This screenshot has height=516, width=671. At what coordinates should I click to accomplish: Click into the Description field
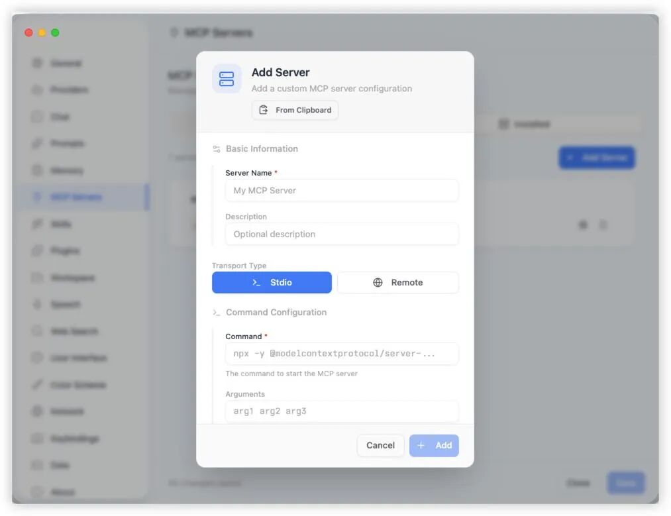[342, 234]
